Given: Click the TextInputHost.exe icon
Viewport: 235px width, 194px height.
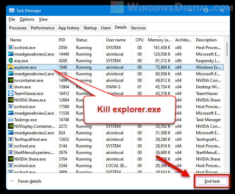Looking at the screenshot, I should click(10, 139).
